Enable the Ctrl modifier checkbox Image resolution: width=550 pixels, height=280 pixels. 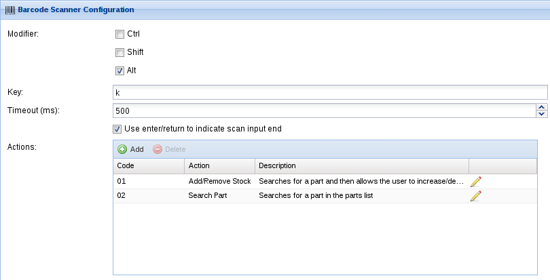[120, 34]
